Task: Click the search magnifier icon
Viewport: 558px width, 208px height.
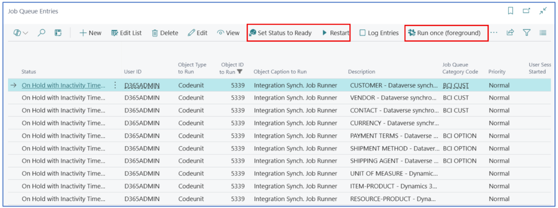Action: [x=41, y=33]
